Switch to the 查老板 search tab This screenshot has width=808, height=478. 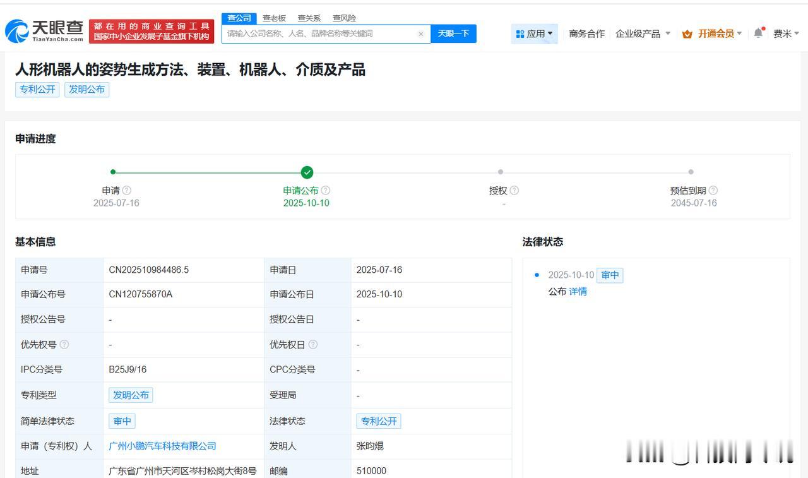tap(274, 18)
